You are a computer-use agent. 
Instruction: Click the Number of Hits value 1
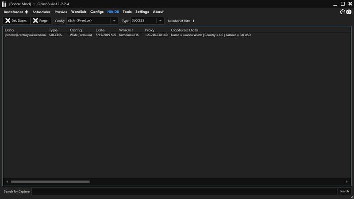[193, 21]
